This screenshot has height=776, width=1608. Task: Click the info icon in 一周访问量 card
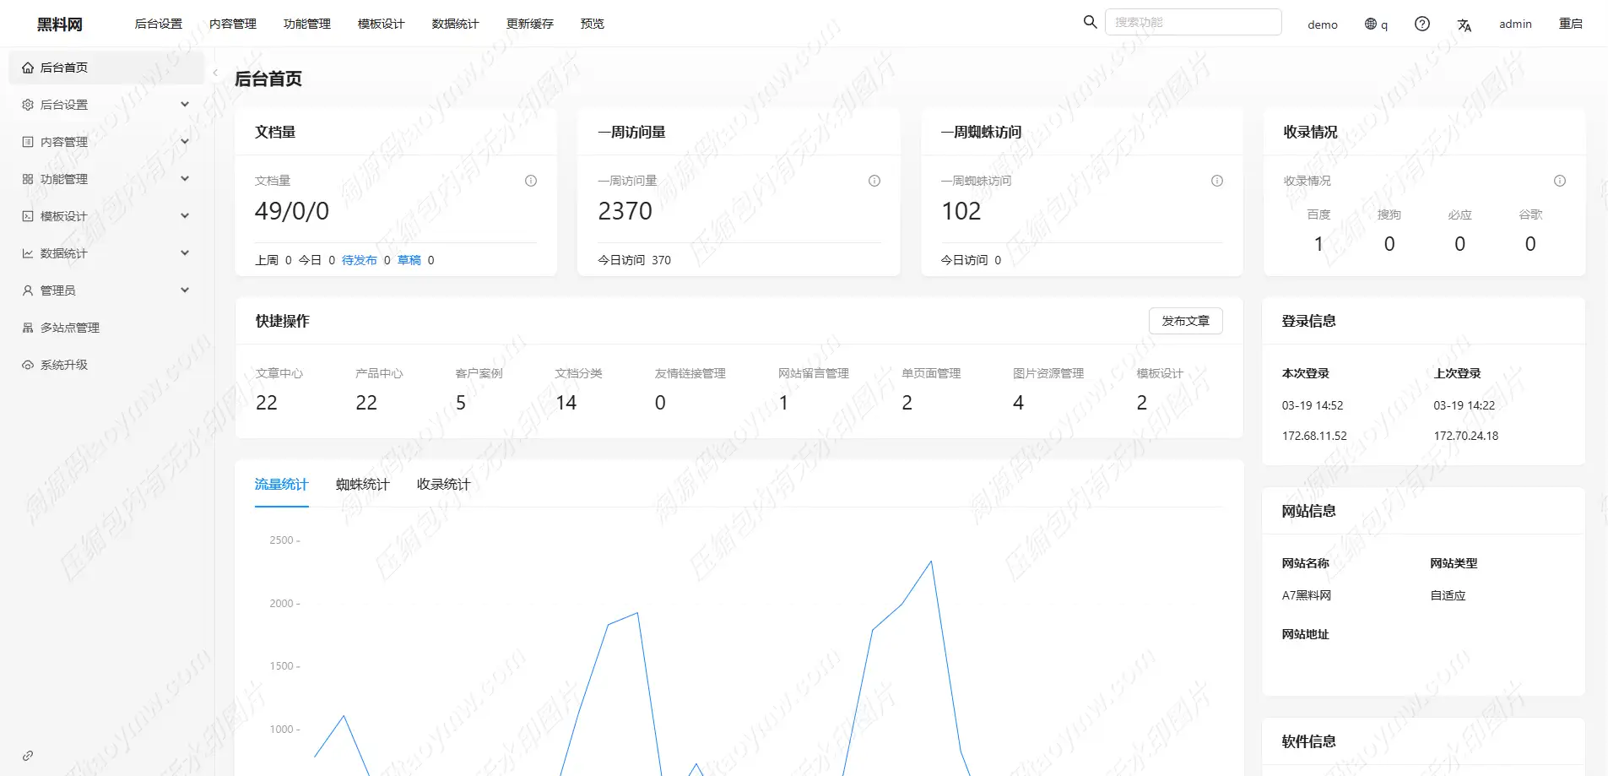[x=874, y=181]
